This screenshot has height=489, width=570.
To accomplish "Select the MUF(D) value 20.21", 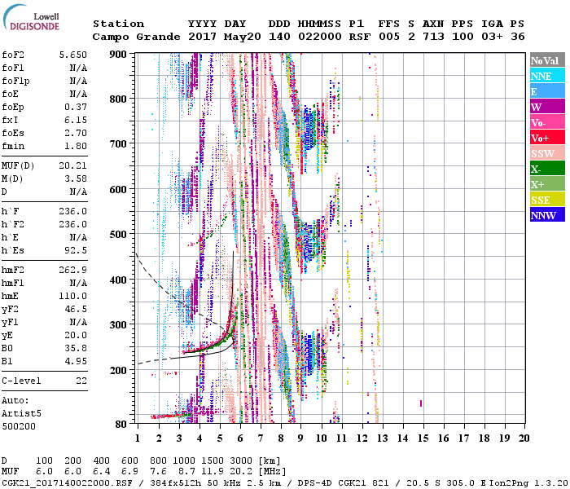I will [73, 165].
